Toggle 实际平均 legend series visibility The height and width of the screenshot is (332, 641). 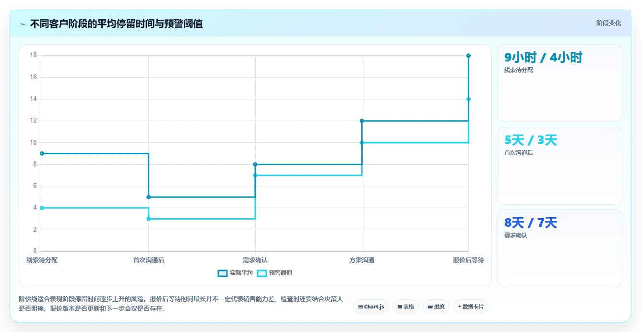pyautogui.click(x=235, y=273)
